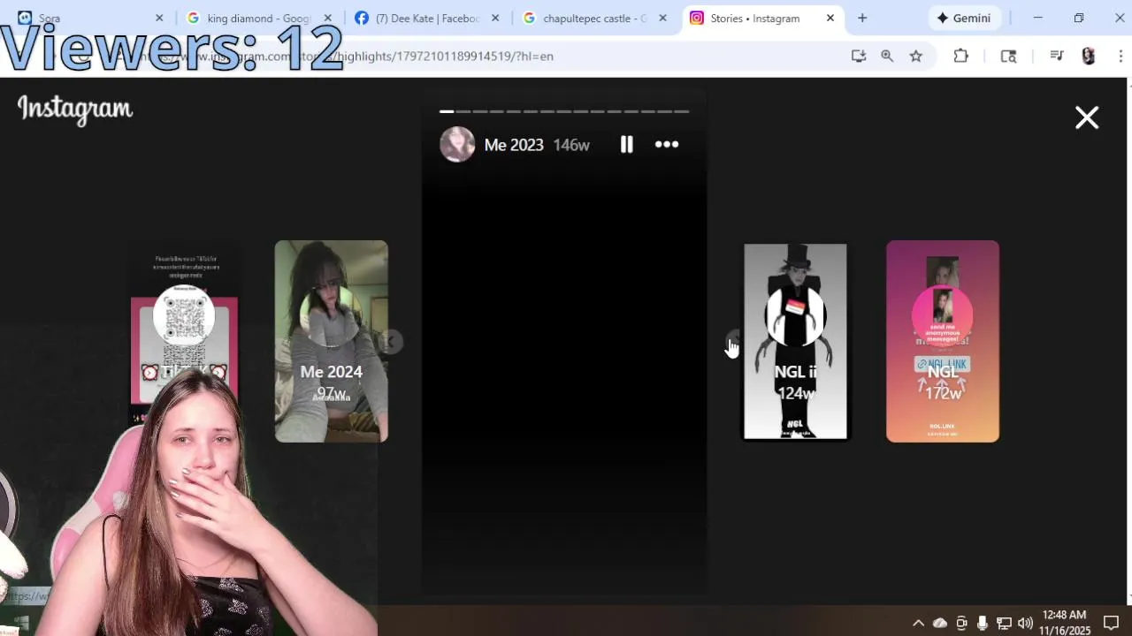
Task: Open a new browser tab
Action: (862, 18)
